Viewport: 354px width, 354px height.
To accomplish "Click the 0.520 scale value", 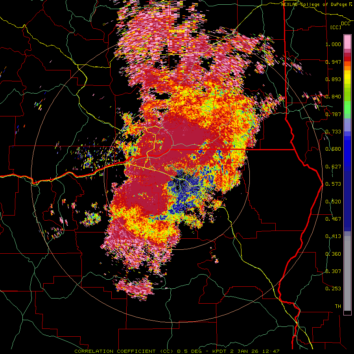I will coord(333,202).
